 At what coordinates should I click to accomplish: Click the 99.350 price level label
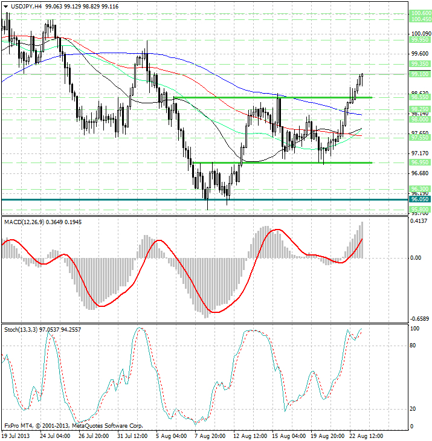[420, 64]
